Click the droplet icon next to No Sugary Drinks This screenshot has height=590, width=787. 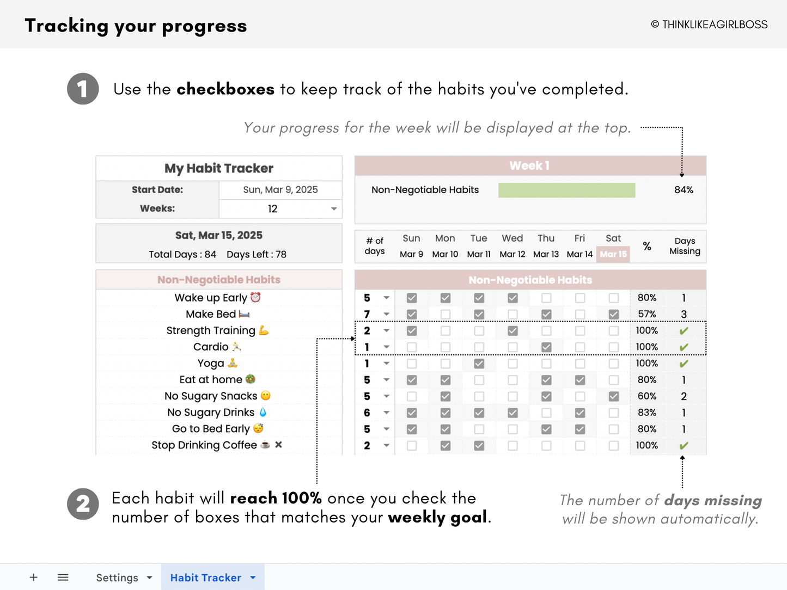pyautogui.click(x=261, y=412)
